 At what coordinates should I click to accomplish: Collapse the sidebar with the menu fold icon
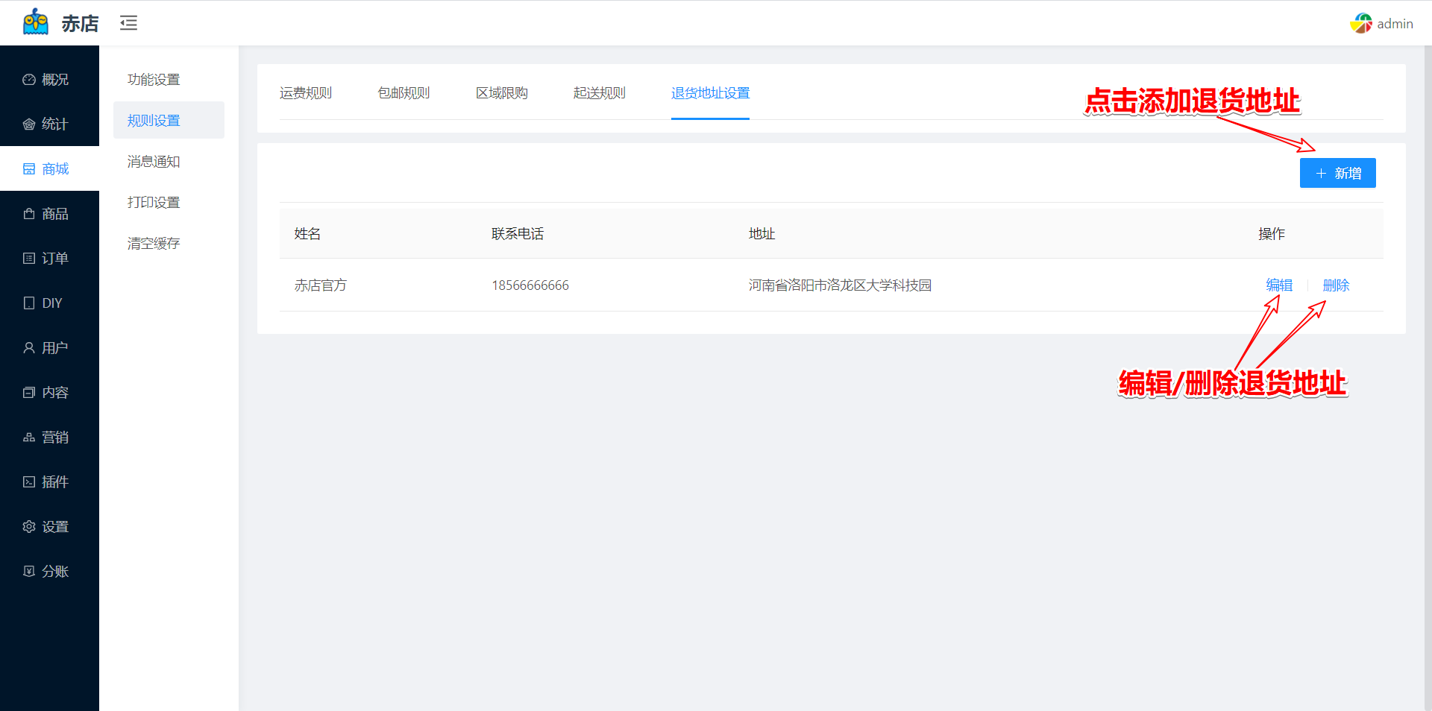point(128,23)
